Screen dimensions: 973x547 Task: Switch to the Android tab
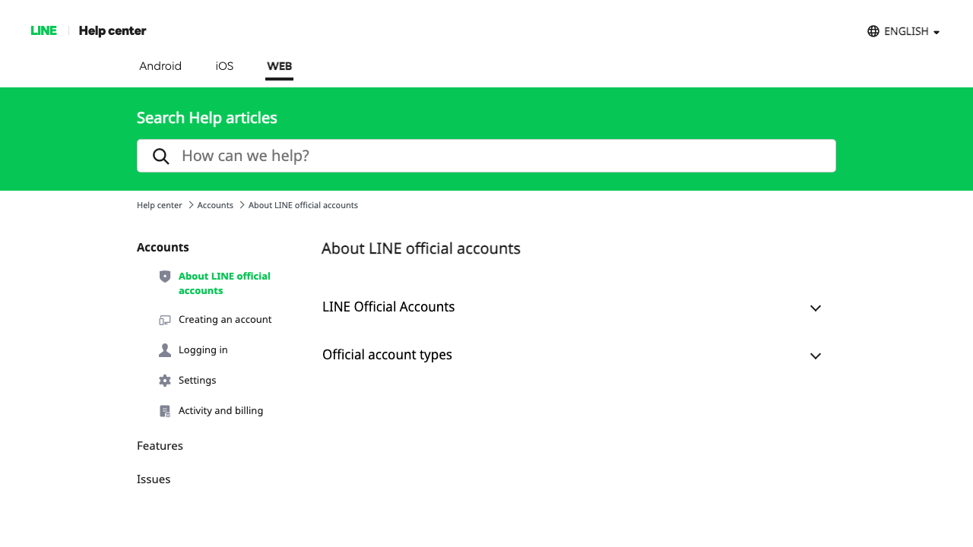pos(160,67)
